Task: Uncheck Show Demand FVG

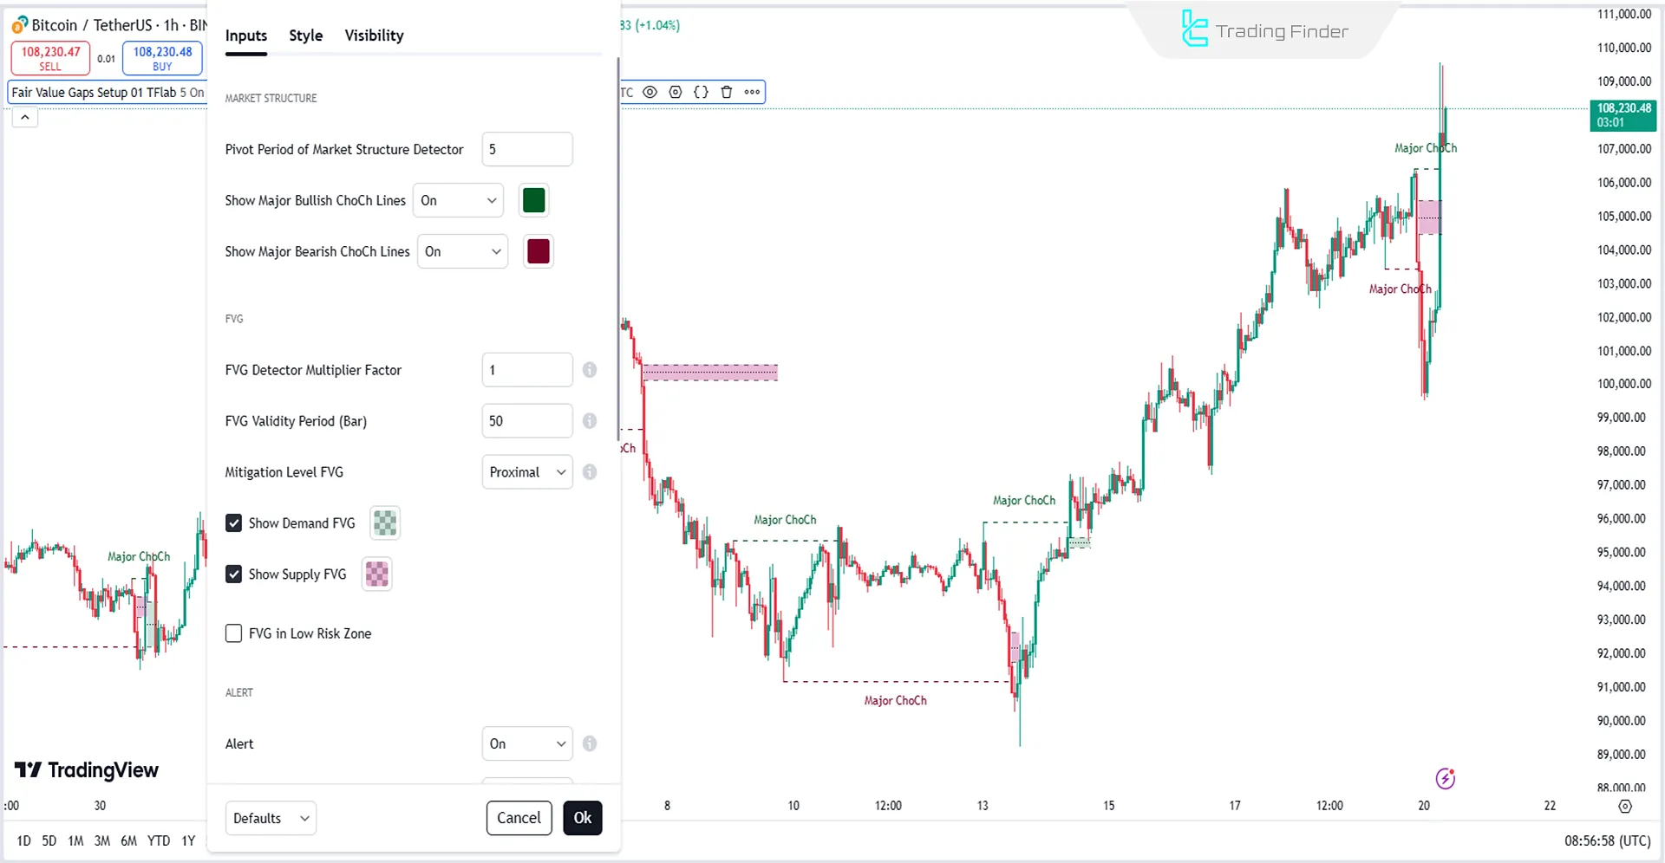Action: [x=233, y=522]
